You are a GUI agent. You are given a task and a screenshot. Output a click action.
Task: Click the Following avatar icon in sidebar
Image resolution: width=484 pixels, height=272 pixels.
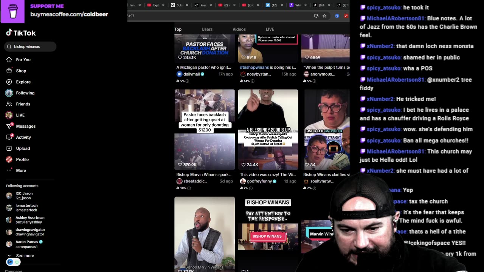(9, 93)
